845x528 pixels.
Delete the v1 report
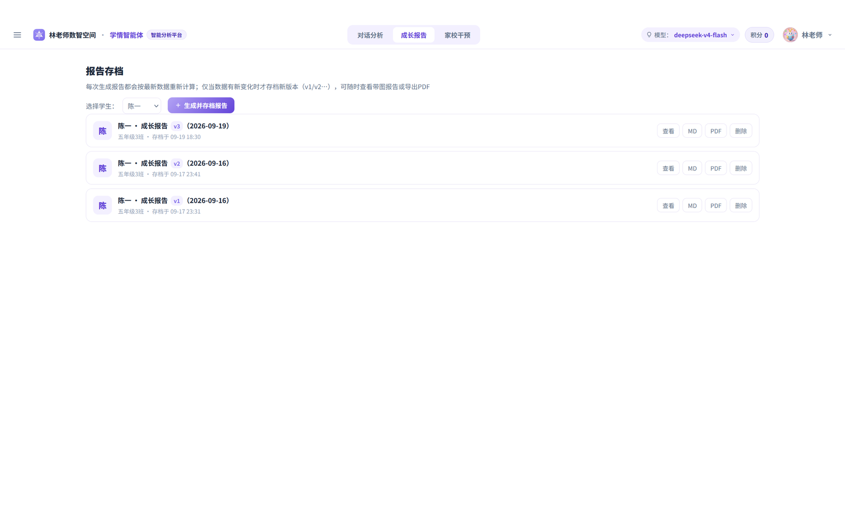pos(741,205)
